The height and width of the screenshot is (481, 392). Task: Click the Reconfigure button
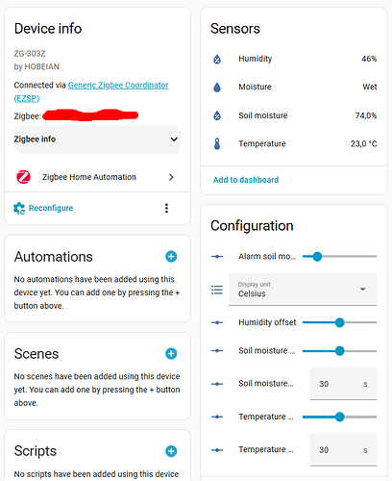pos(43,208)
